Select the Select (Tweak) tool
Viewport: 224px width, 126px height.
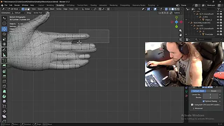click(x=4, y=19)
